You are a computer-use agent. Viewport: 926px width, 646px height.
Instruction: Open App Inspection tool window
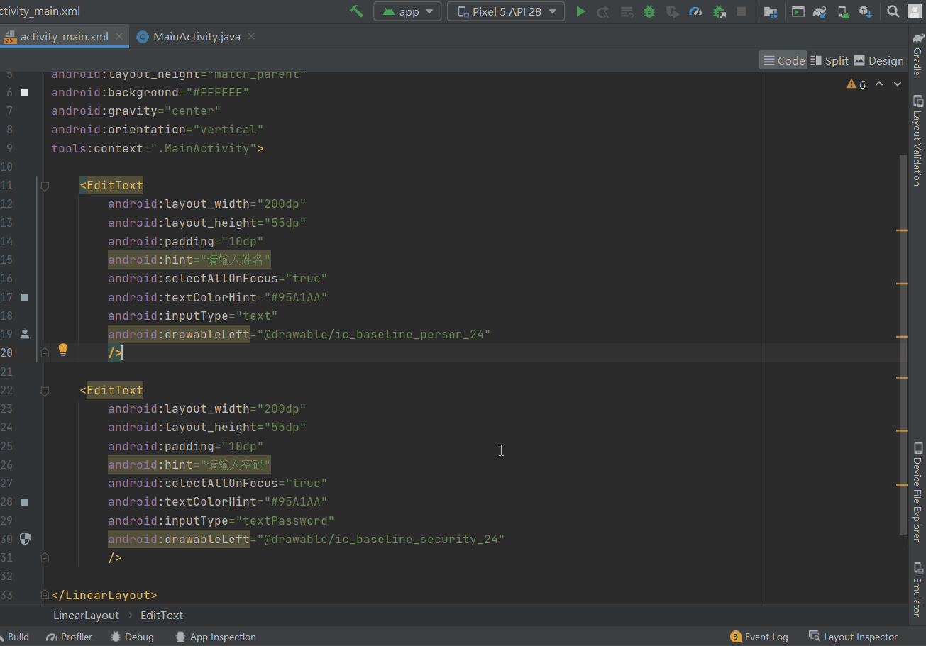coord(216,637)
